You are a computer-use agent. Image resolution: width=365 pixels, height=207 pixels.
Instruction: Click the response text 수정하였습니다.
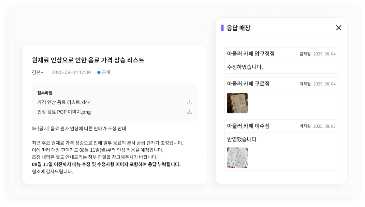(x=245, y=67)
